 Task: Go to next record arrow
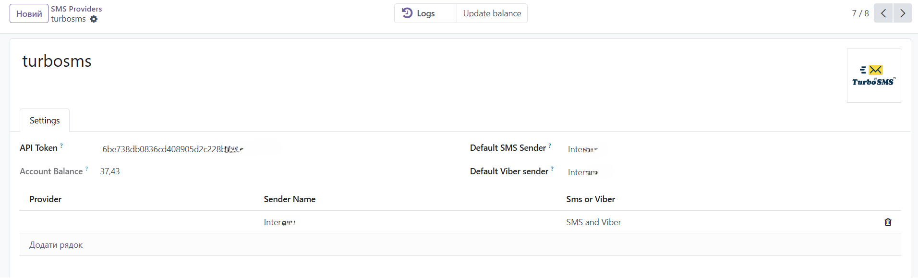(903, 13)
